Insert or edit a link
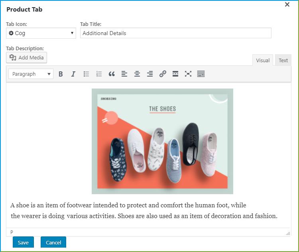The width and height of the screenshot is (299, 252). [163, 74]
